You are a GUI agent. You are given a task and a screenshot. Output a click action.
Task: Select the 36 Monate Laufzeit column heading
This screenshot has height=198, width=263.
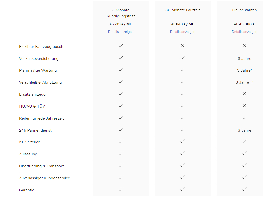tap(183, 10)
